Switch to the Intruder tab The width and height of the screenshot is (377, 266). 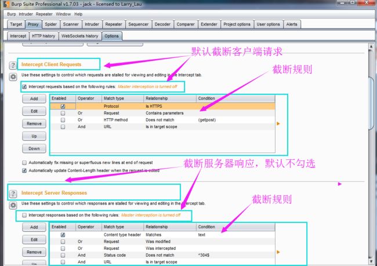(92, 24)
